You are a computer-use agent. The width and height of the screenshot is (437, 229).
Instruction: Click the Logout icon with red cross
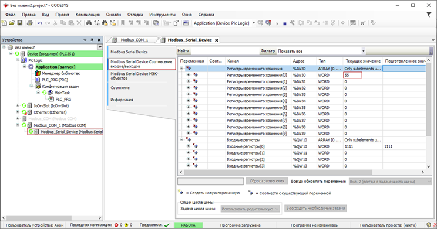268,23
